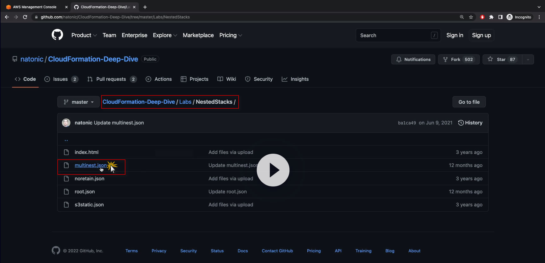This screenshot has width=545, height=263.
Task: Click the Marketplace link in header
Action: 198,35
